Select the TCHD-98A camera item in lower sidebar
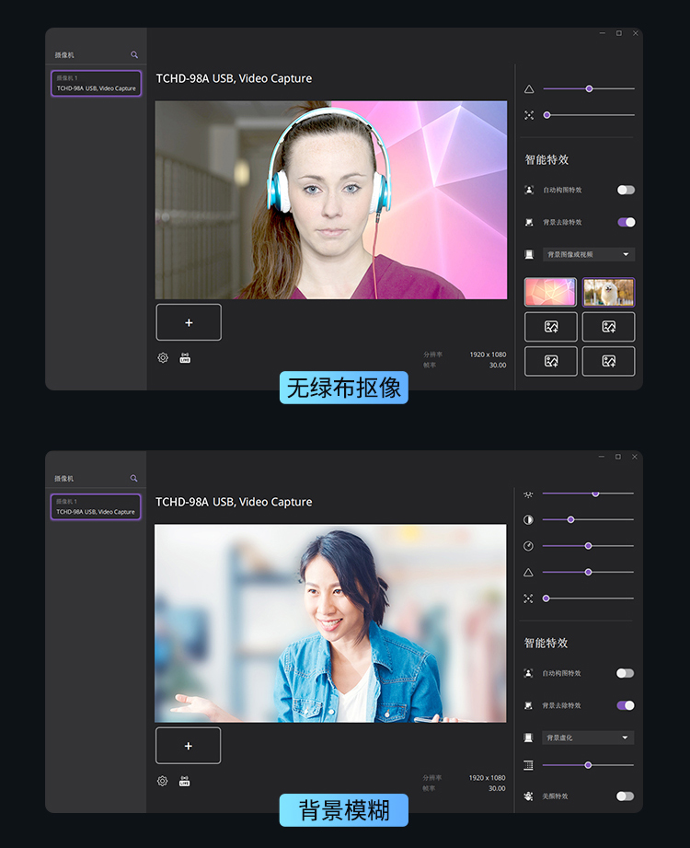 96,506
